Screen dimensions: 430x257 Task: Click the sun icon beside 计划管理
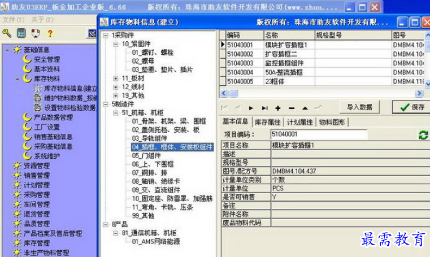coord(17,185)
